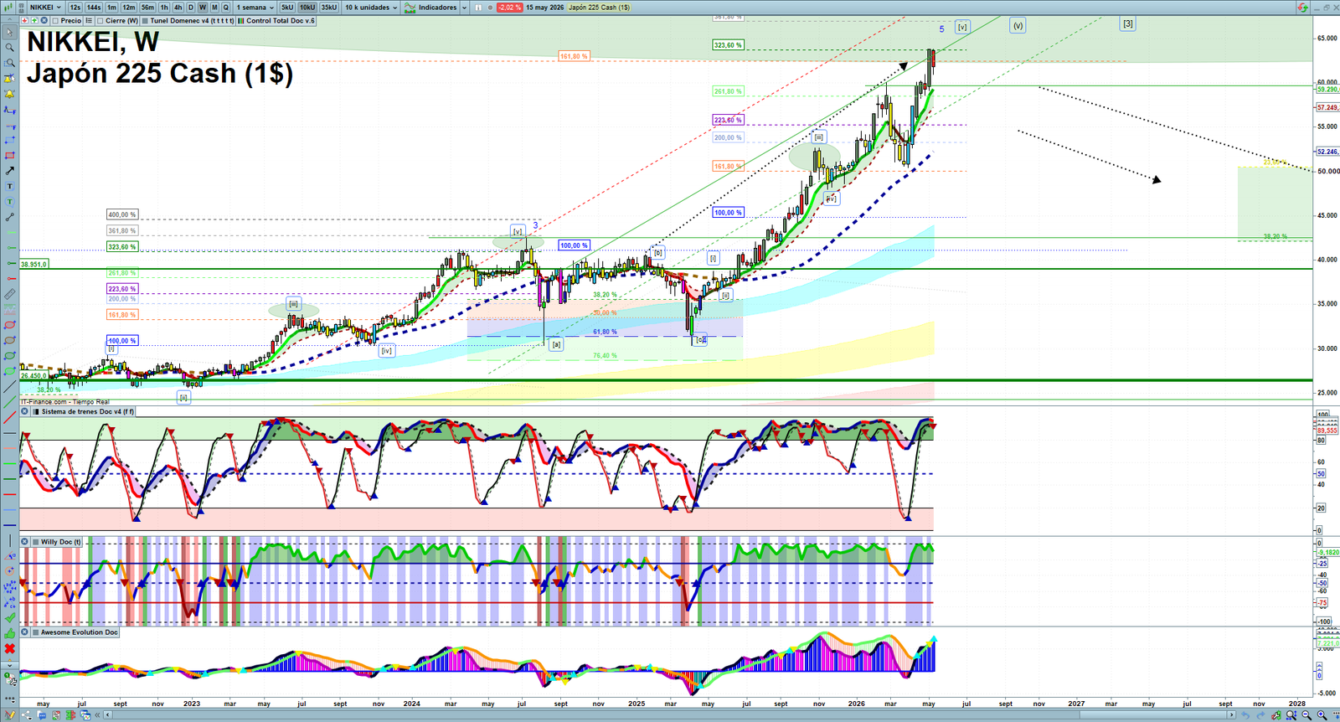Image resolution: width=1340 pixels, height=722 pixels.
Task: Click the Japón 225 Cash (1$) label in toolbar
Action: click(600, 8)
